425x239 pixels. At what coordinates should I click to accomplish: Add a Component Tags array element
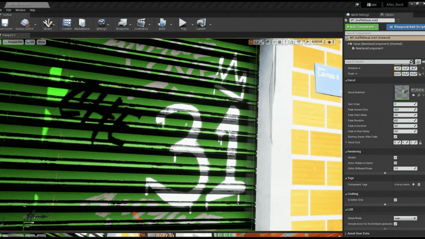point(413,185)
